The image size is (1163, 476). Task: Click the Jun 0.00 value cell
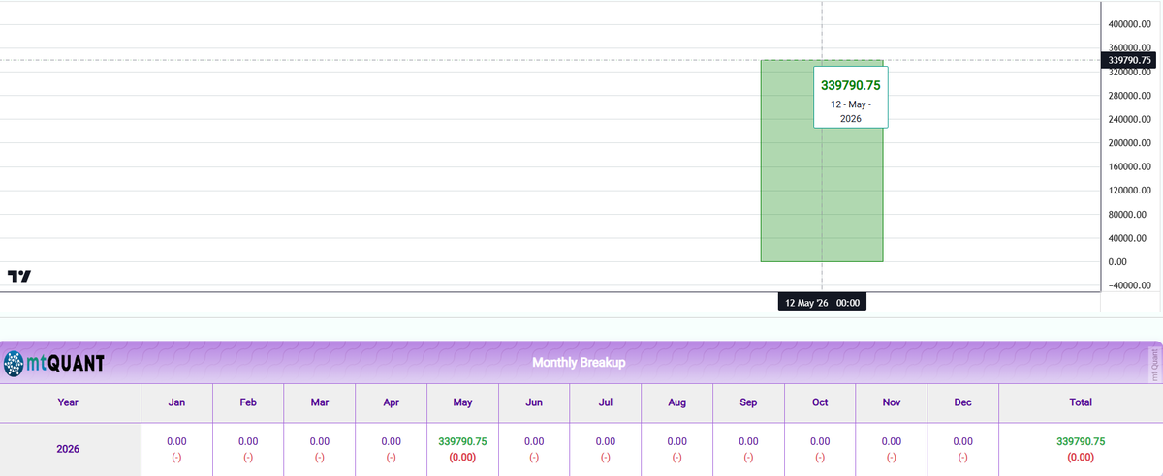tap(534, 450)
